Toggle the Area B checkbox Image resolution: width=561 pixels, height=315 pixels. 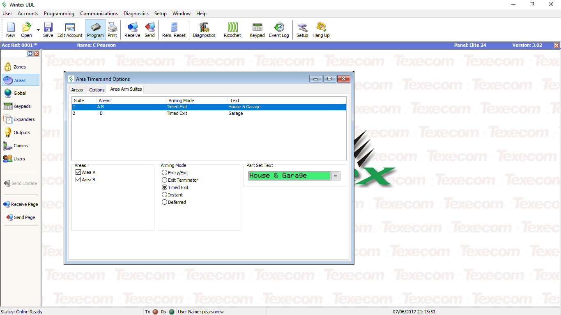coord(78,180)
